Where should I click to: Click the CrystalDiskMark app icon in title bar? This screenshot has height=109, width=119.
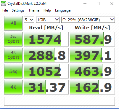pos(4,4)
